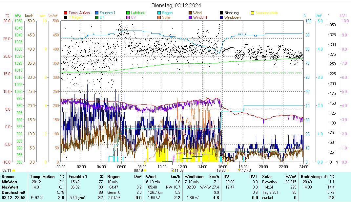351x202 pixels.
Task: Click the orange Solar legend square
Action: pyautogui.click(x=159, y=17)
